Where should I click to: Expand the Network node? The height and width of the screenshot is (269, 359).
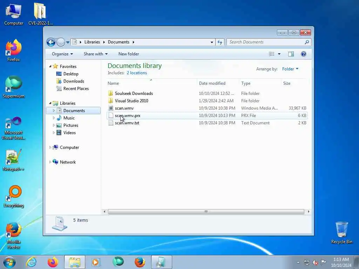tap(50, 162)
